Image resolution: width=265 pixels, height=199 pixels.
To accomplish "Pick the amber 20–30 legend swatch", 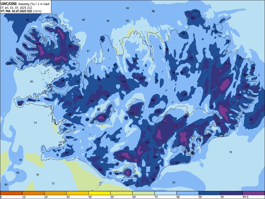I will click(55, 193).
